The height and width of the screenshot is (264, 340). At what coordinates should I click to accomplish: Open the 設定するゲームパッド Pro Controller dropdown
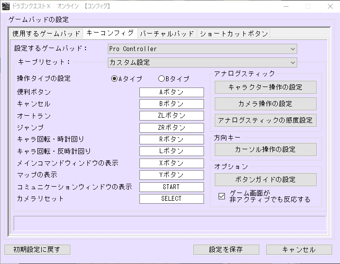203,49
